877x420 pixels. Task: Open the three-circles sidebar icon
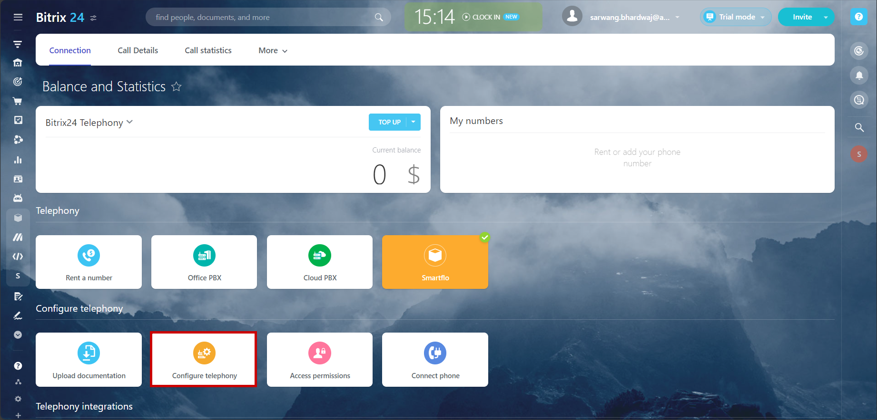click(x=18, y=140)
